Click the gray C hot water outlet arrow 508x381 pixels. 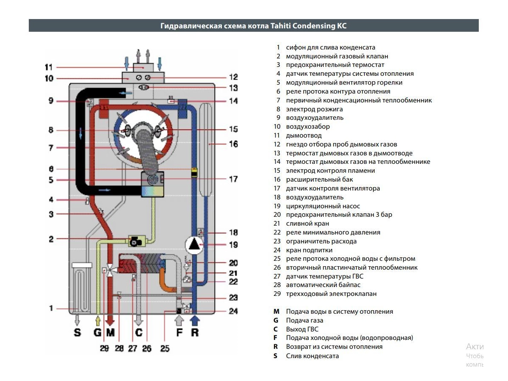tap(138, 320)
